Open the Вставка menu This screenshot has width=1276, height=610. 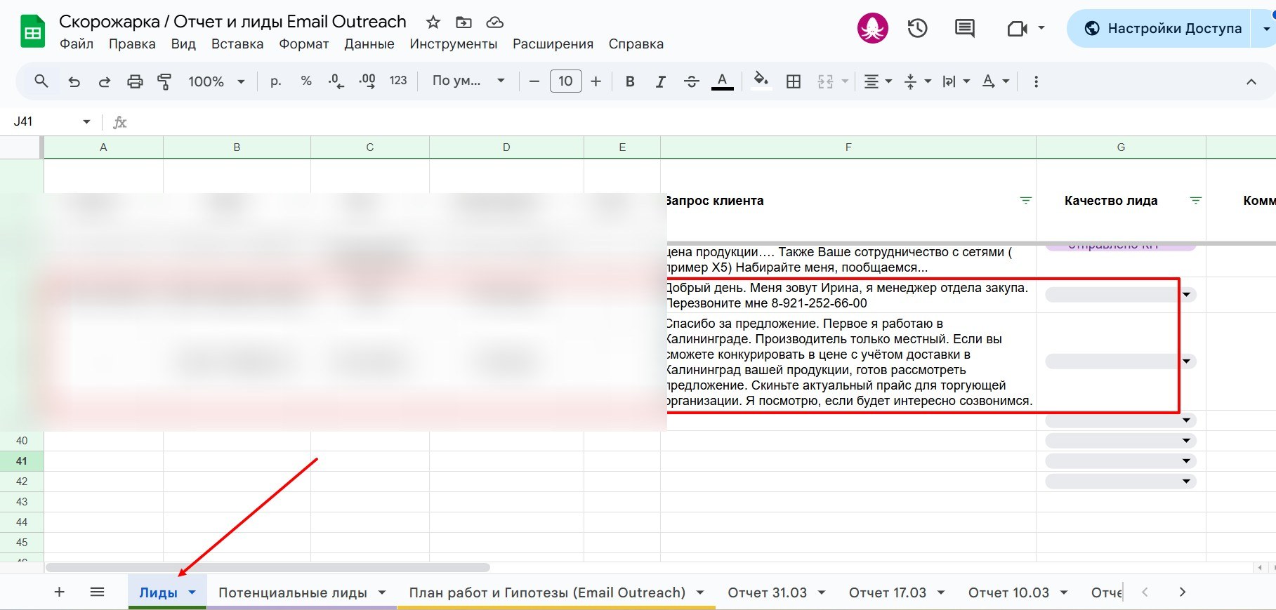tap(237, 44)
